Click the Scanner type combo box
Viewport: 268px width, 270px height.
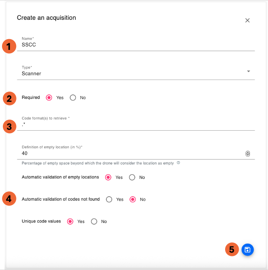pyautogui.click(x=132, y=73)
